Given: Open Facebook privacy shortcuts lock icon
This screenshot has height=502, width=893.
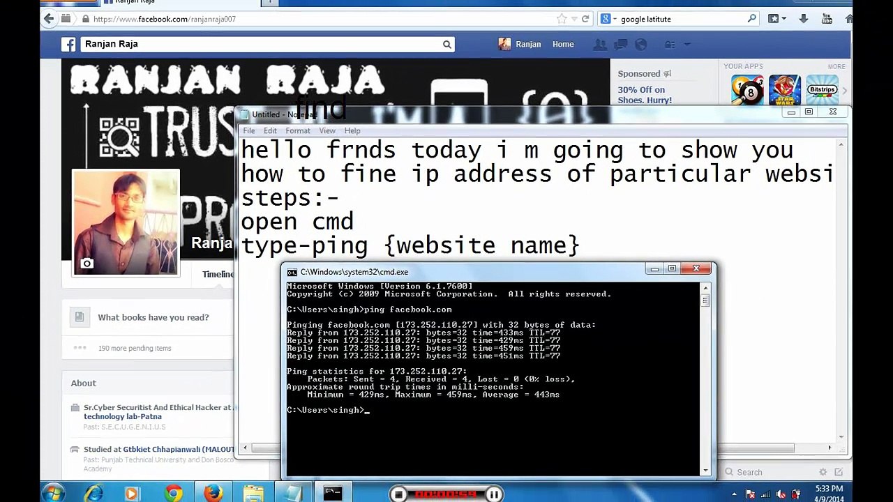Looking at the screenshot, I should [670, 45].
